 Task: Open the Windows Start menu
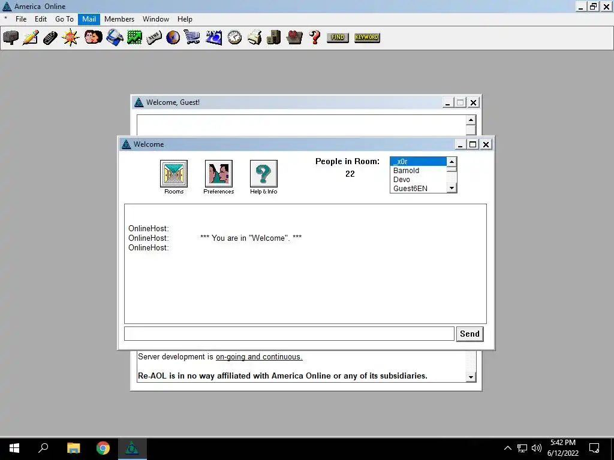pyautogui.click(x=14, y=448)
